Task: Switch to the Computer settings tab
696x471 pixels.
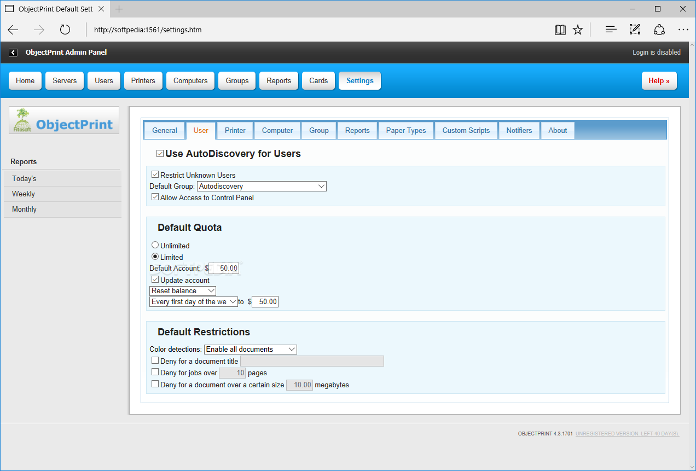Action: click(x=277, y=130)
